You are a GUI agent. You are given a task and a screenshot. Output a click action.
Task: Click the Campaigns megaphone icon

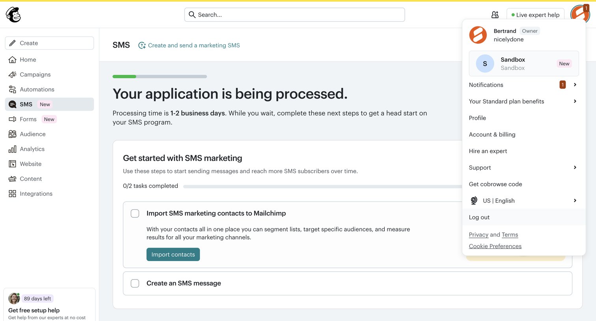(x=13, y=75)
